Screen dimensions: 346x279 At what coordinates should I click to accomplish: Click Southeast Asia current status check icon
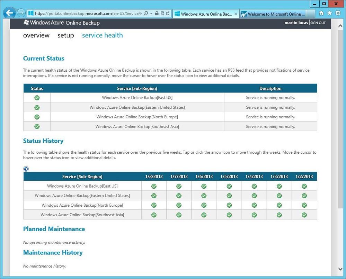pos(37,126)
